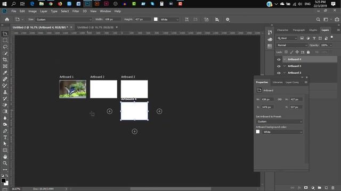Select the Lasso tool

pyautogui.click(x=5, y=47)
